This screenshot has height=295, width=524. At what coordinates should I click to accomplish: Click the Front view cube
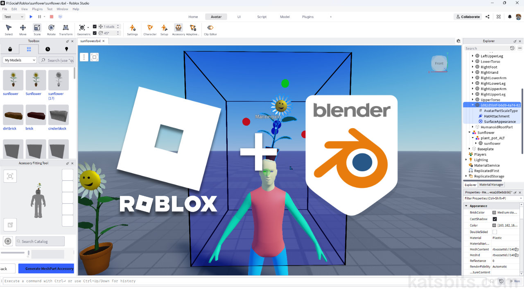pyautogui.click(x=439, y=64)
